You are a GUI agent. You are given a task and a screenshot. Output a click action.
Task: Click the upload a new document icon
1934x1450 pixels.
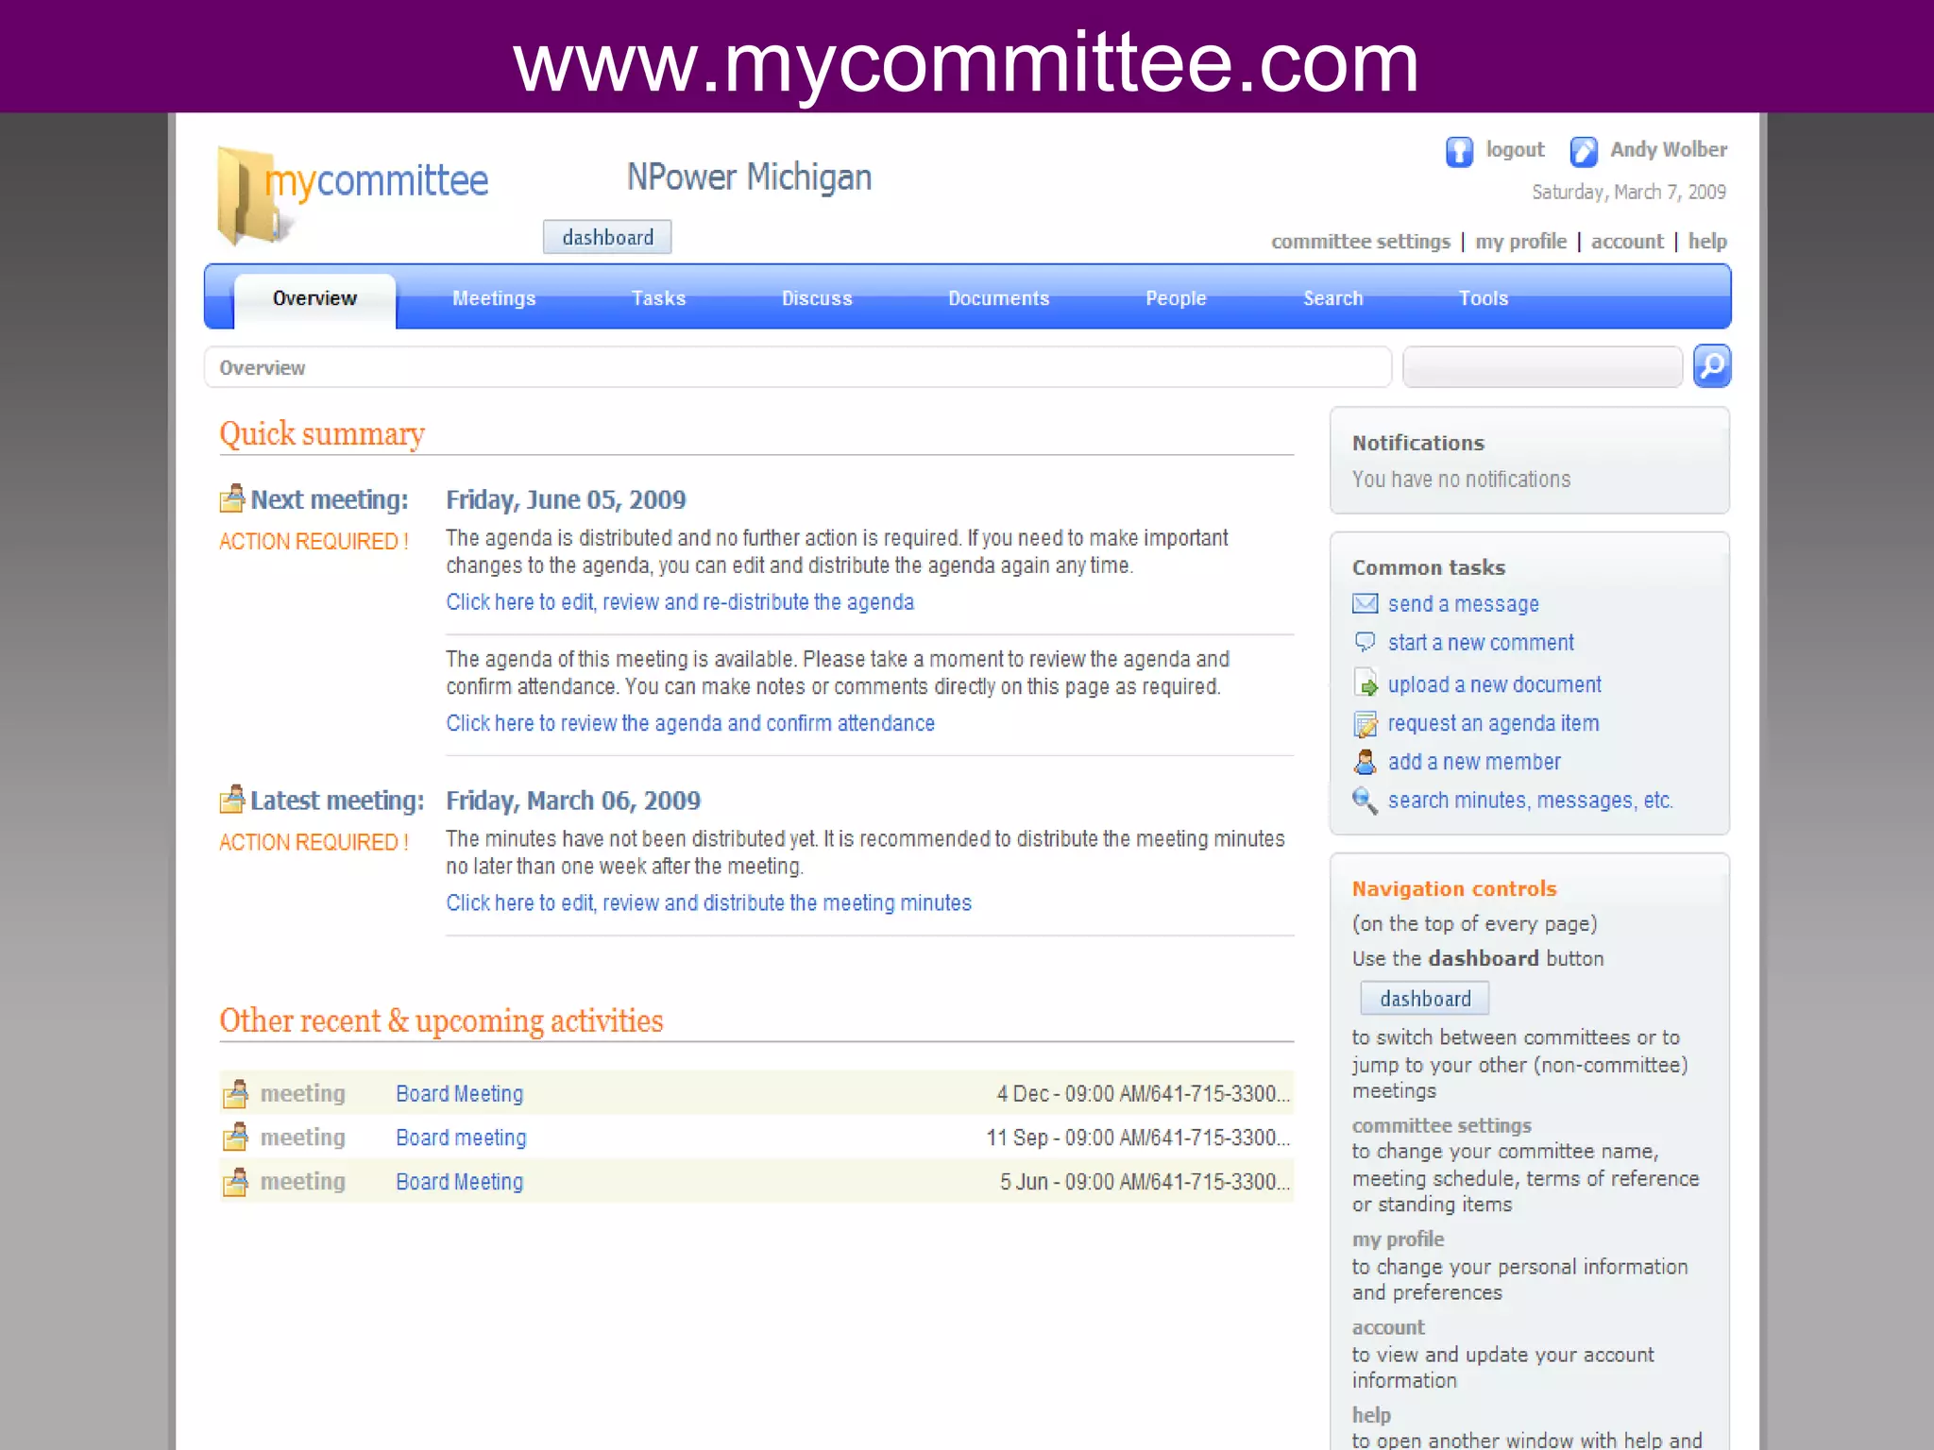click(x=1366, y=683)
